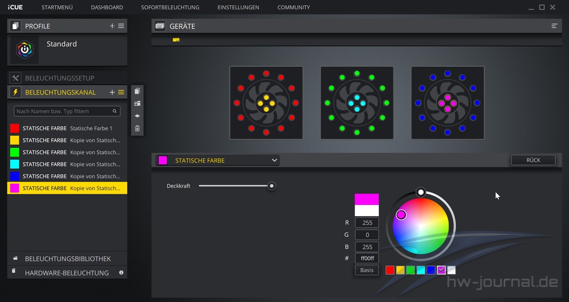Click the white color preview box

[367, 211]
